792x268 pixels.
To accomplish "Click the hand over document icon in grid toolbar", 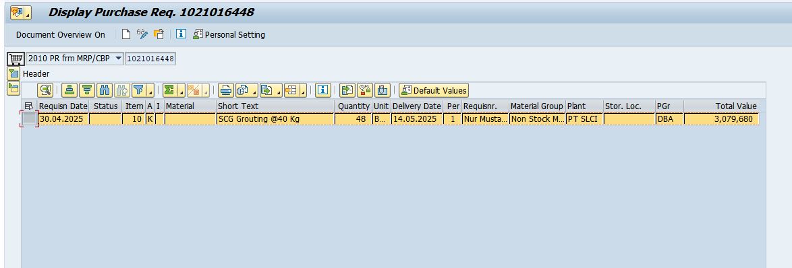I will point(383,90).
